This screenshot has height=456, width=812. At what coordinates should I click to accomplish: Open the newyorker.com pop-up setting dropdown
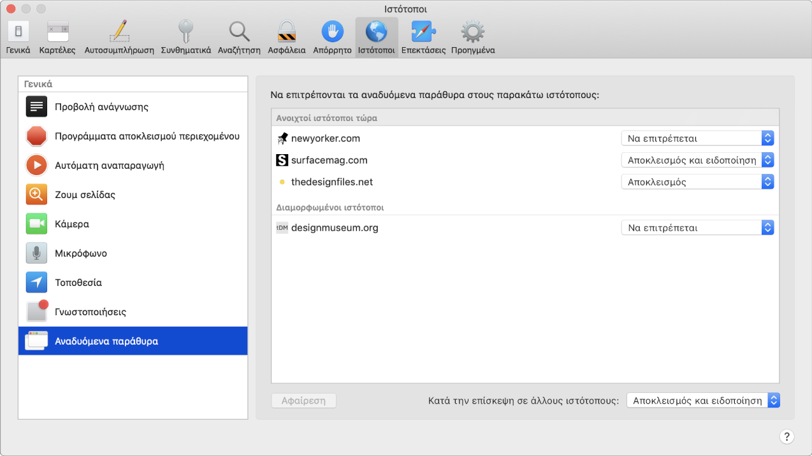pyautogui.click(x=697, y=138)
